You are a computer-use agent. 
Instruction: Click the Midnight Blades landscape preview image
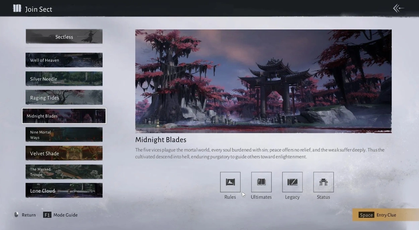263,81
